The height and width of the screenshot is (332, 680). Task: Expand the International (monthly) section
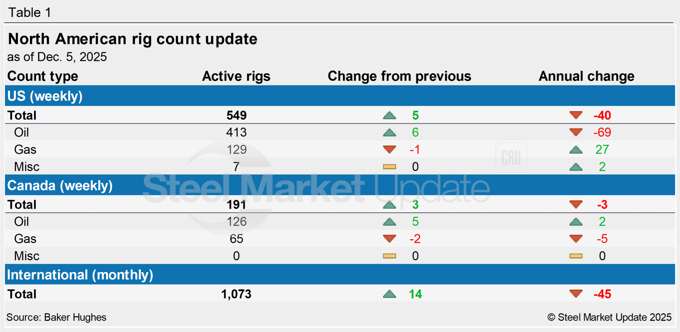(80, 275)
